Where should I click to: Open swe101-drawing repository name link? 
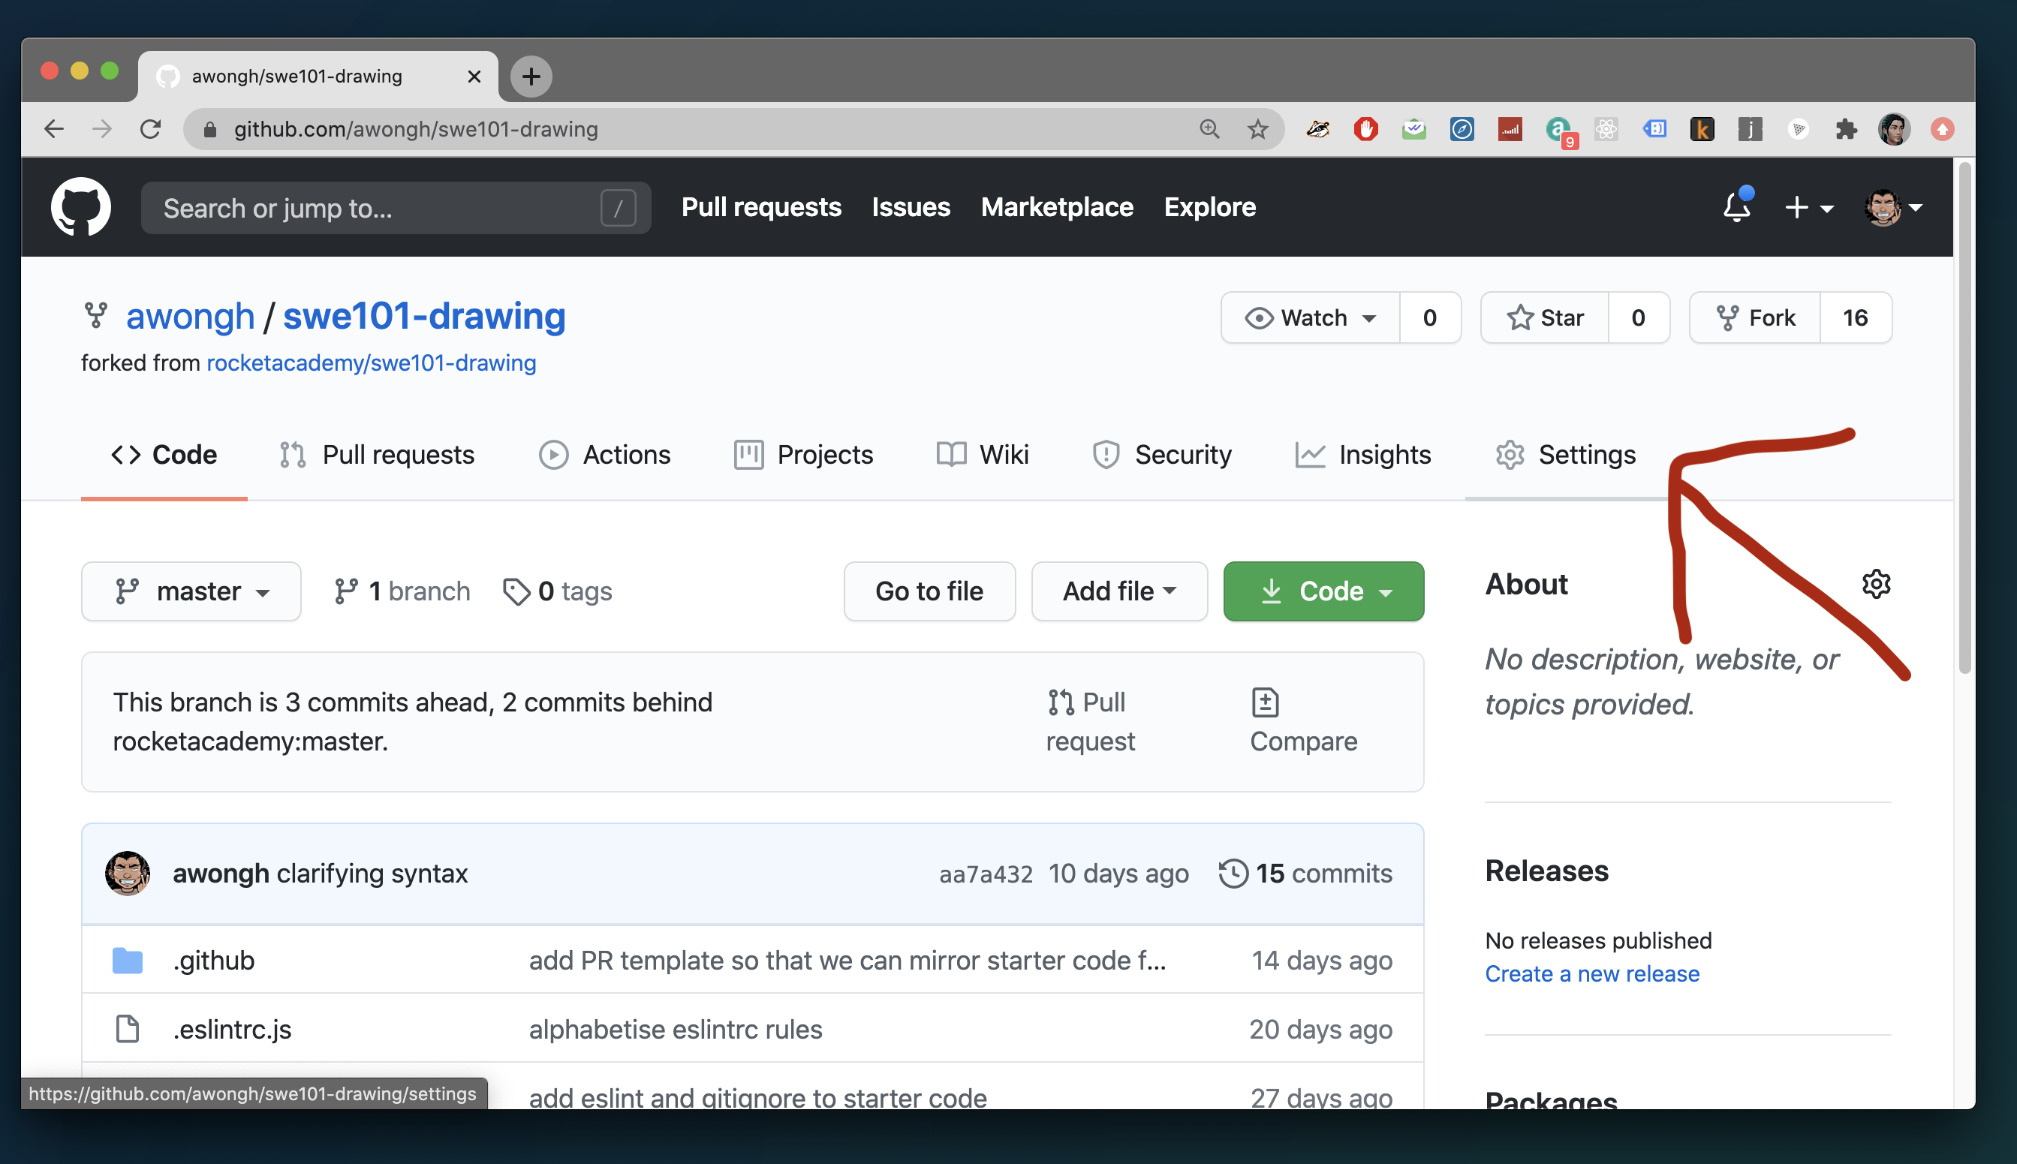pos(425,316)
